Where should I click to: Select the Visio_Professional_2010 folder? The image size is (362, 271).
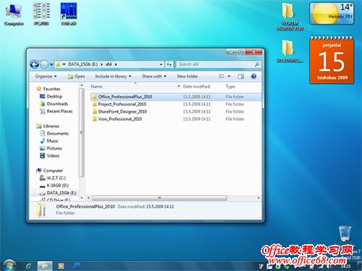coord(120,119)
